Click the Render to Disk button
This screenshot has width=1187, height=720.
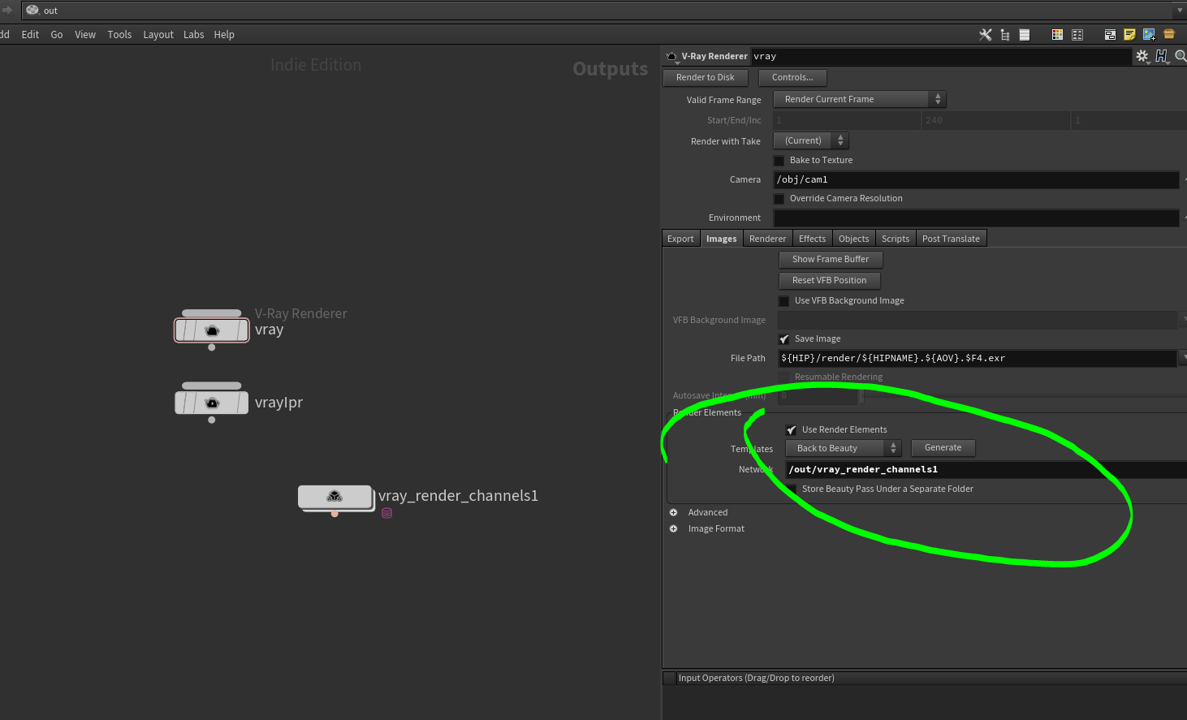click(x=706, y=78)
